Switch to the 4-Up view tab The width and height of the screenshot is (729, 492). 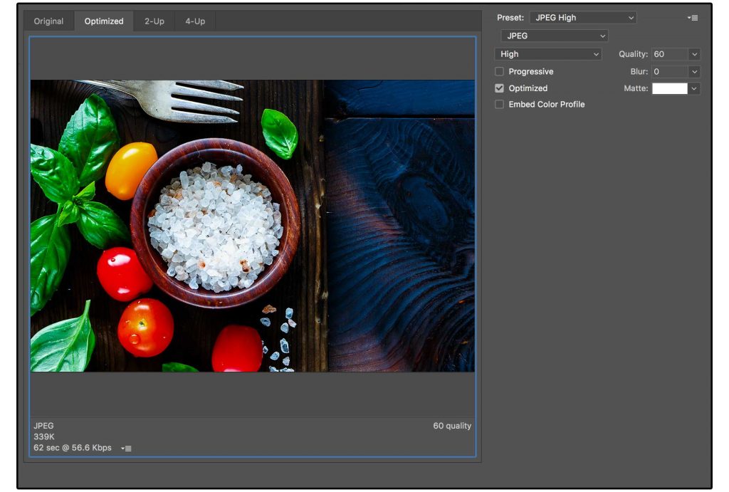195,21
